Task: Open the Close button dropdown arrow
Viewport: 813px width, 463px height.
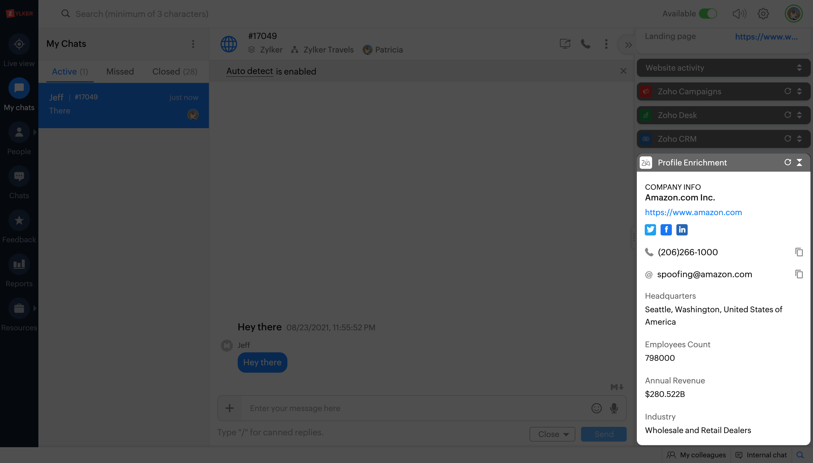Action: tap(566, 434)
